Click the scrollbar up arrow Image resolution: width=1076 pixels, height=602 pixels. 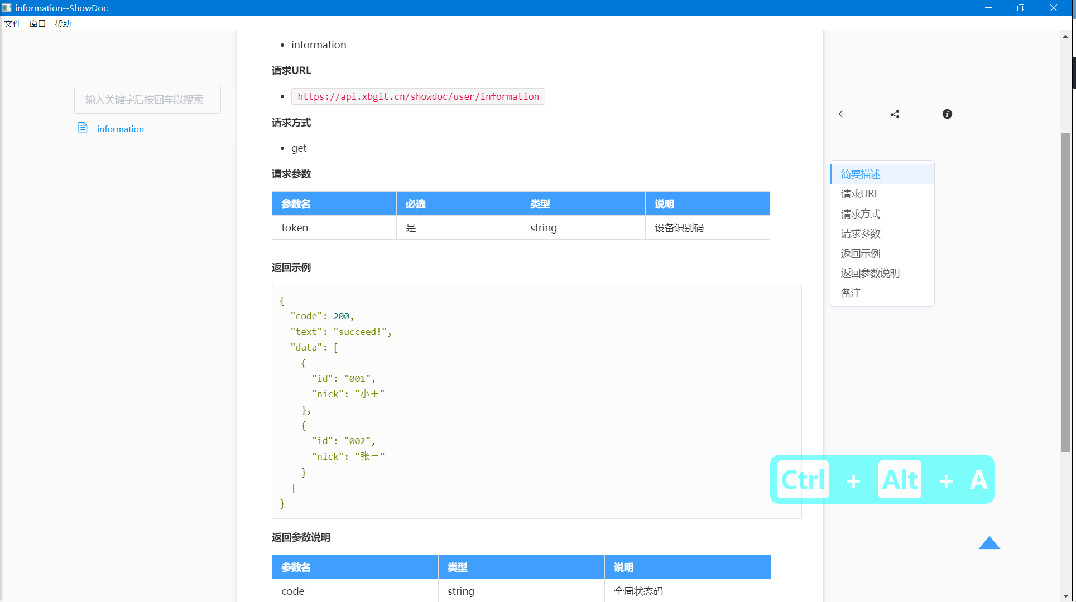point(1065,36)
